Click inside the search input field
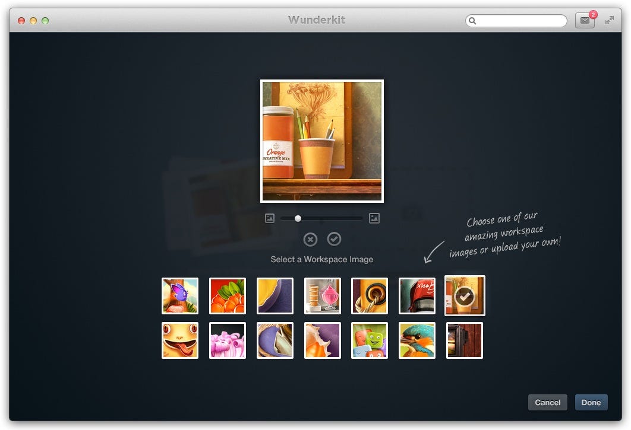Viewport: 631px width, 430px height. tap(516, 21)
